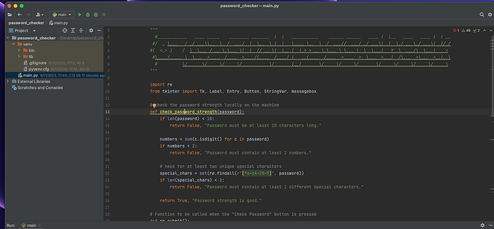Click the second bug icon next to Stop
Screen dimensions: 494x229
coord(96,14)
